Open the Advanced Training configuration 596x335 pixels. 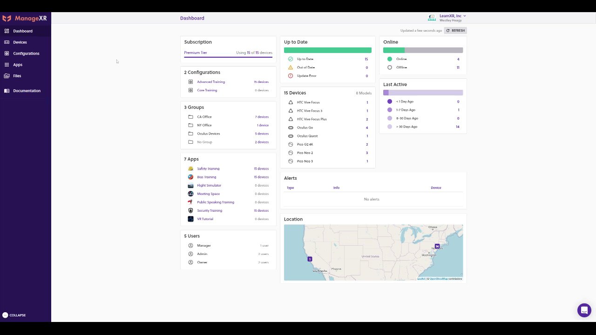coord(211,82)
